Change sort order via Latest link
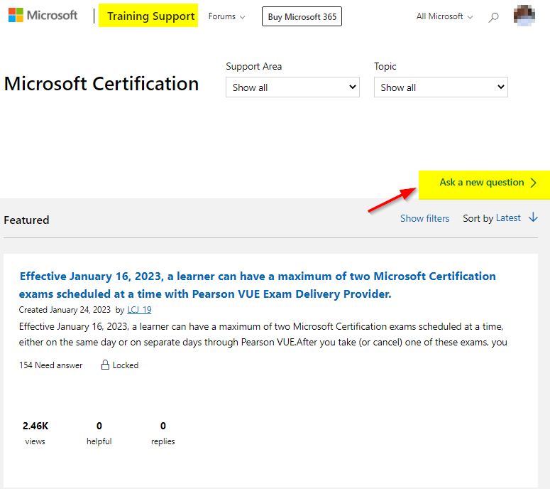Viewport: 550px width, 489px height. pos(508,217)
